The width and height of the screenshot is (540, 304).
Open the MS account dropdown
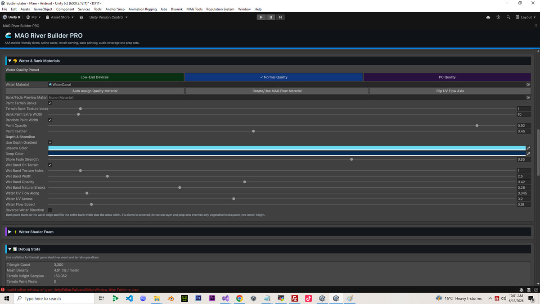point(33,17)
